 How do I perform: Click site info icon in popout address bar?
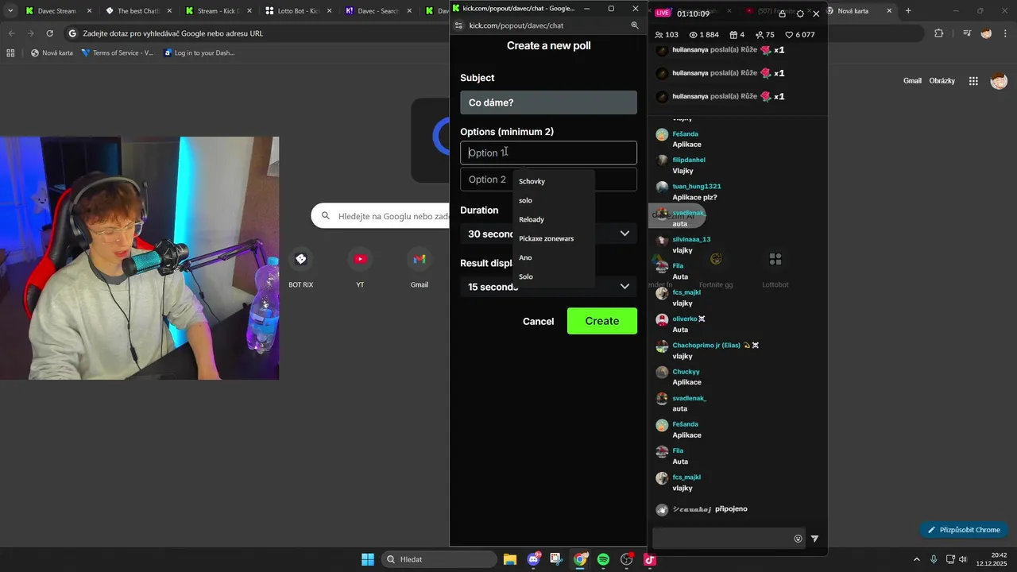(458, 25)
